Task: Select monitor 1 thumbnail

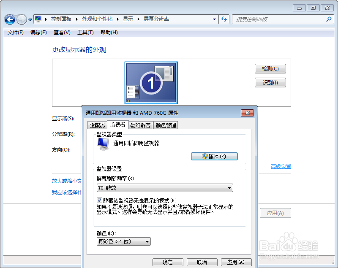Action: (x=151, y=83)
